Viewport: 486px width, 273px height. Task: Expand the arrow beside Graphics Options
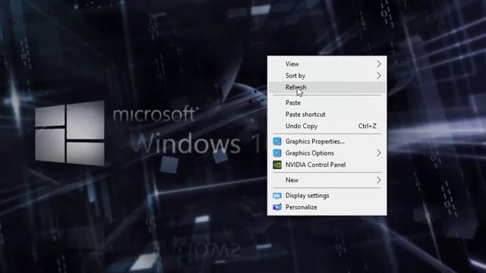point(379,153)
